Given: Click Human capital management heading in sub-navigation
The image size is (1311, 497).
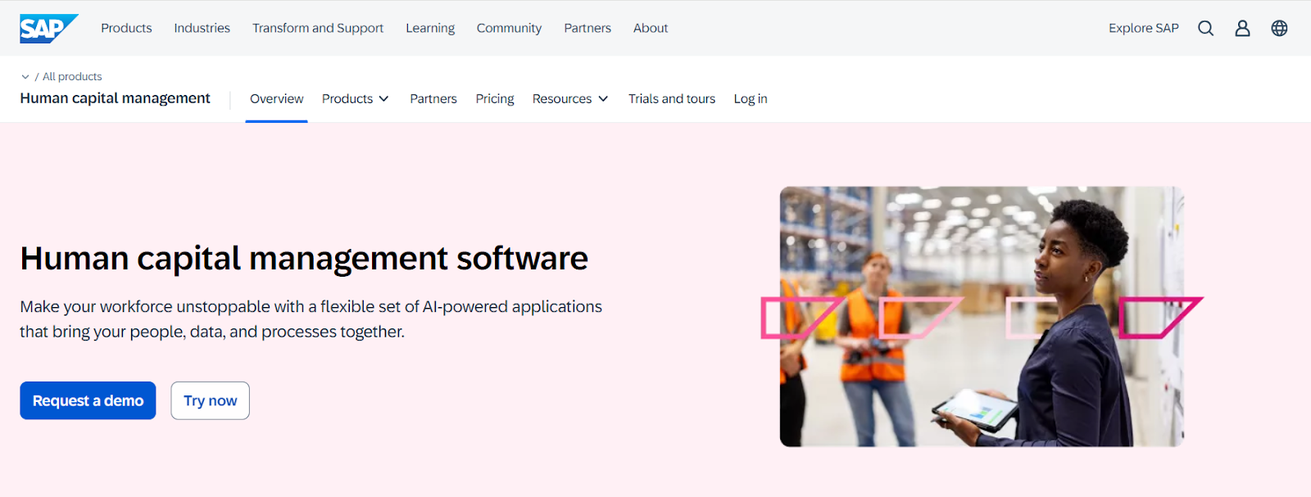Looking at the screenshot, I should tap(115, 98).
